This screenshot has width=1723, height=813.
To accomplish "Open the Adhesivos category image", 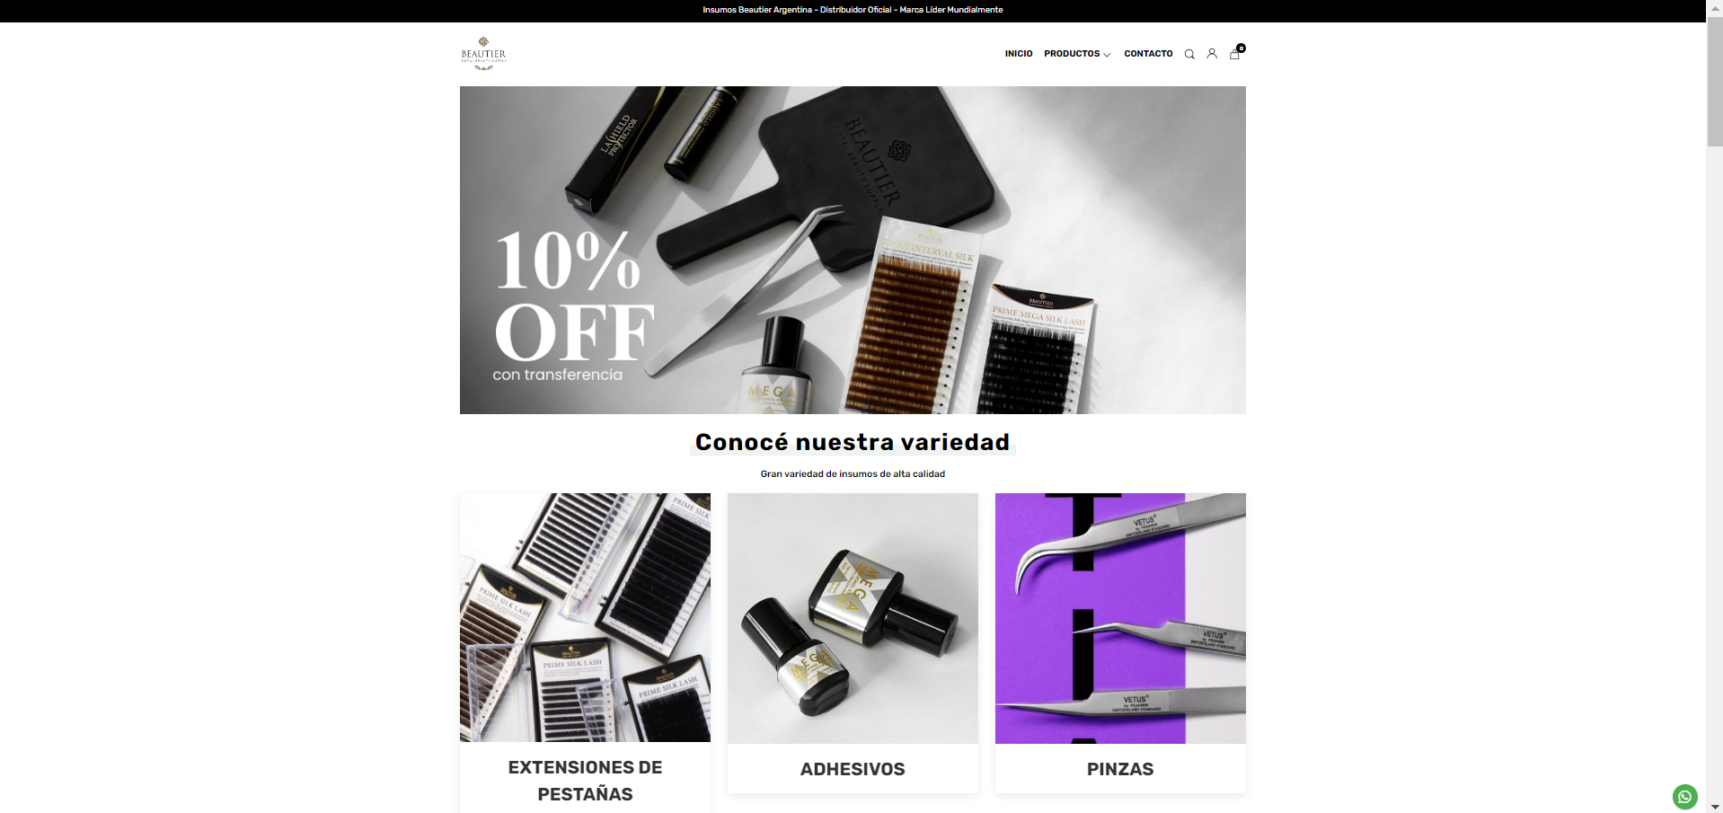I will click(853, 618).
